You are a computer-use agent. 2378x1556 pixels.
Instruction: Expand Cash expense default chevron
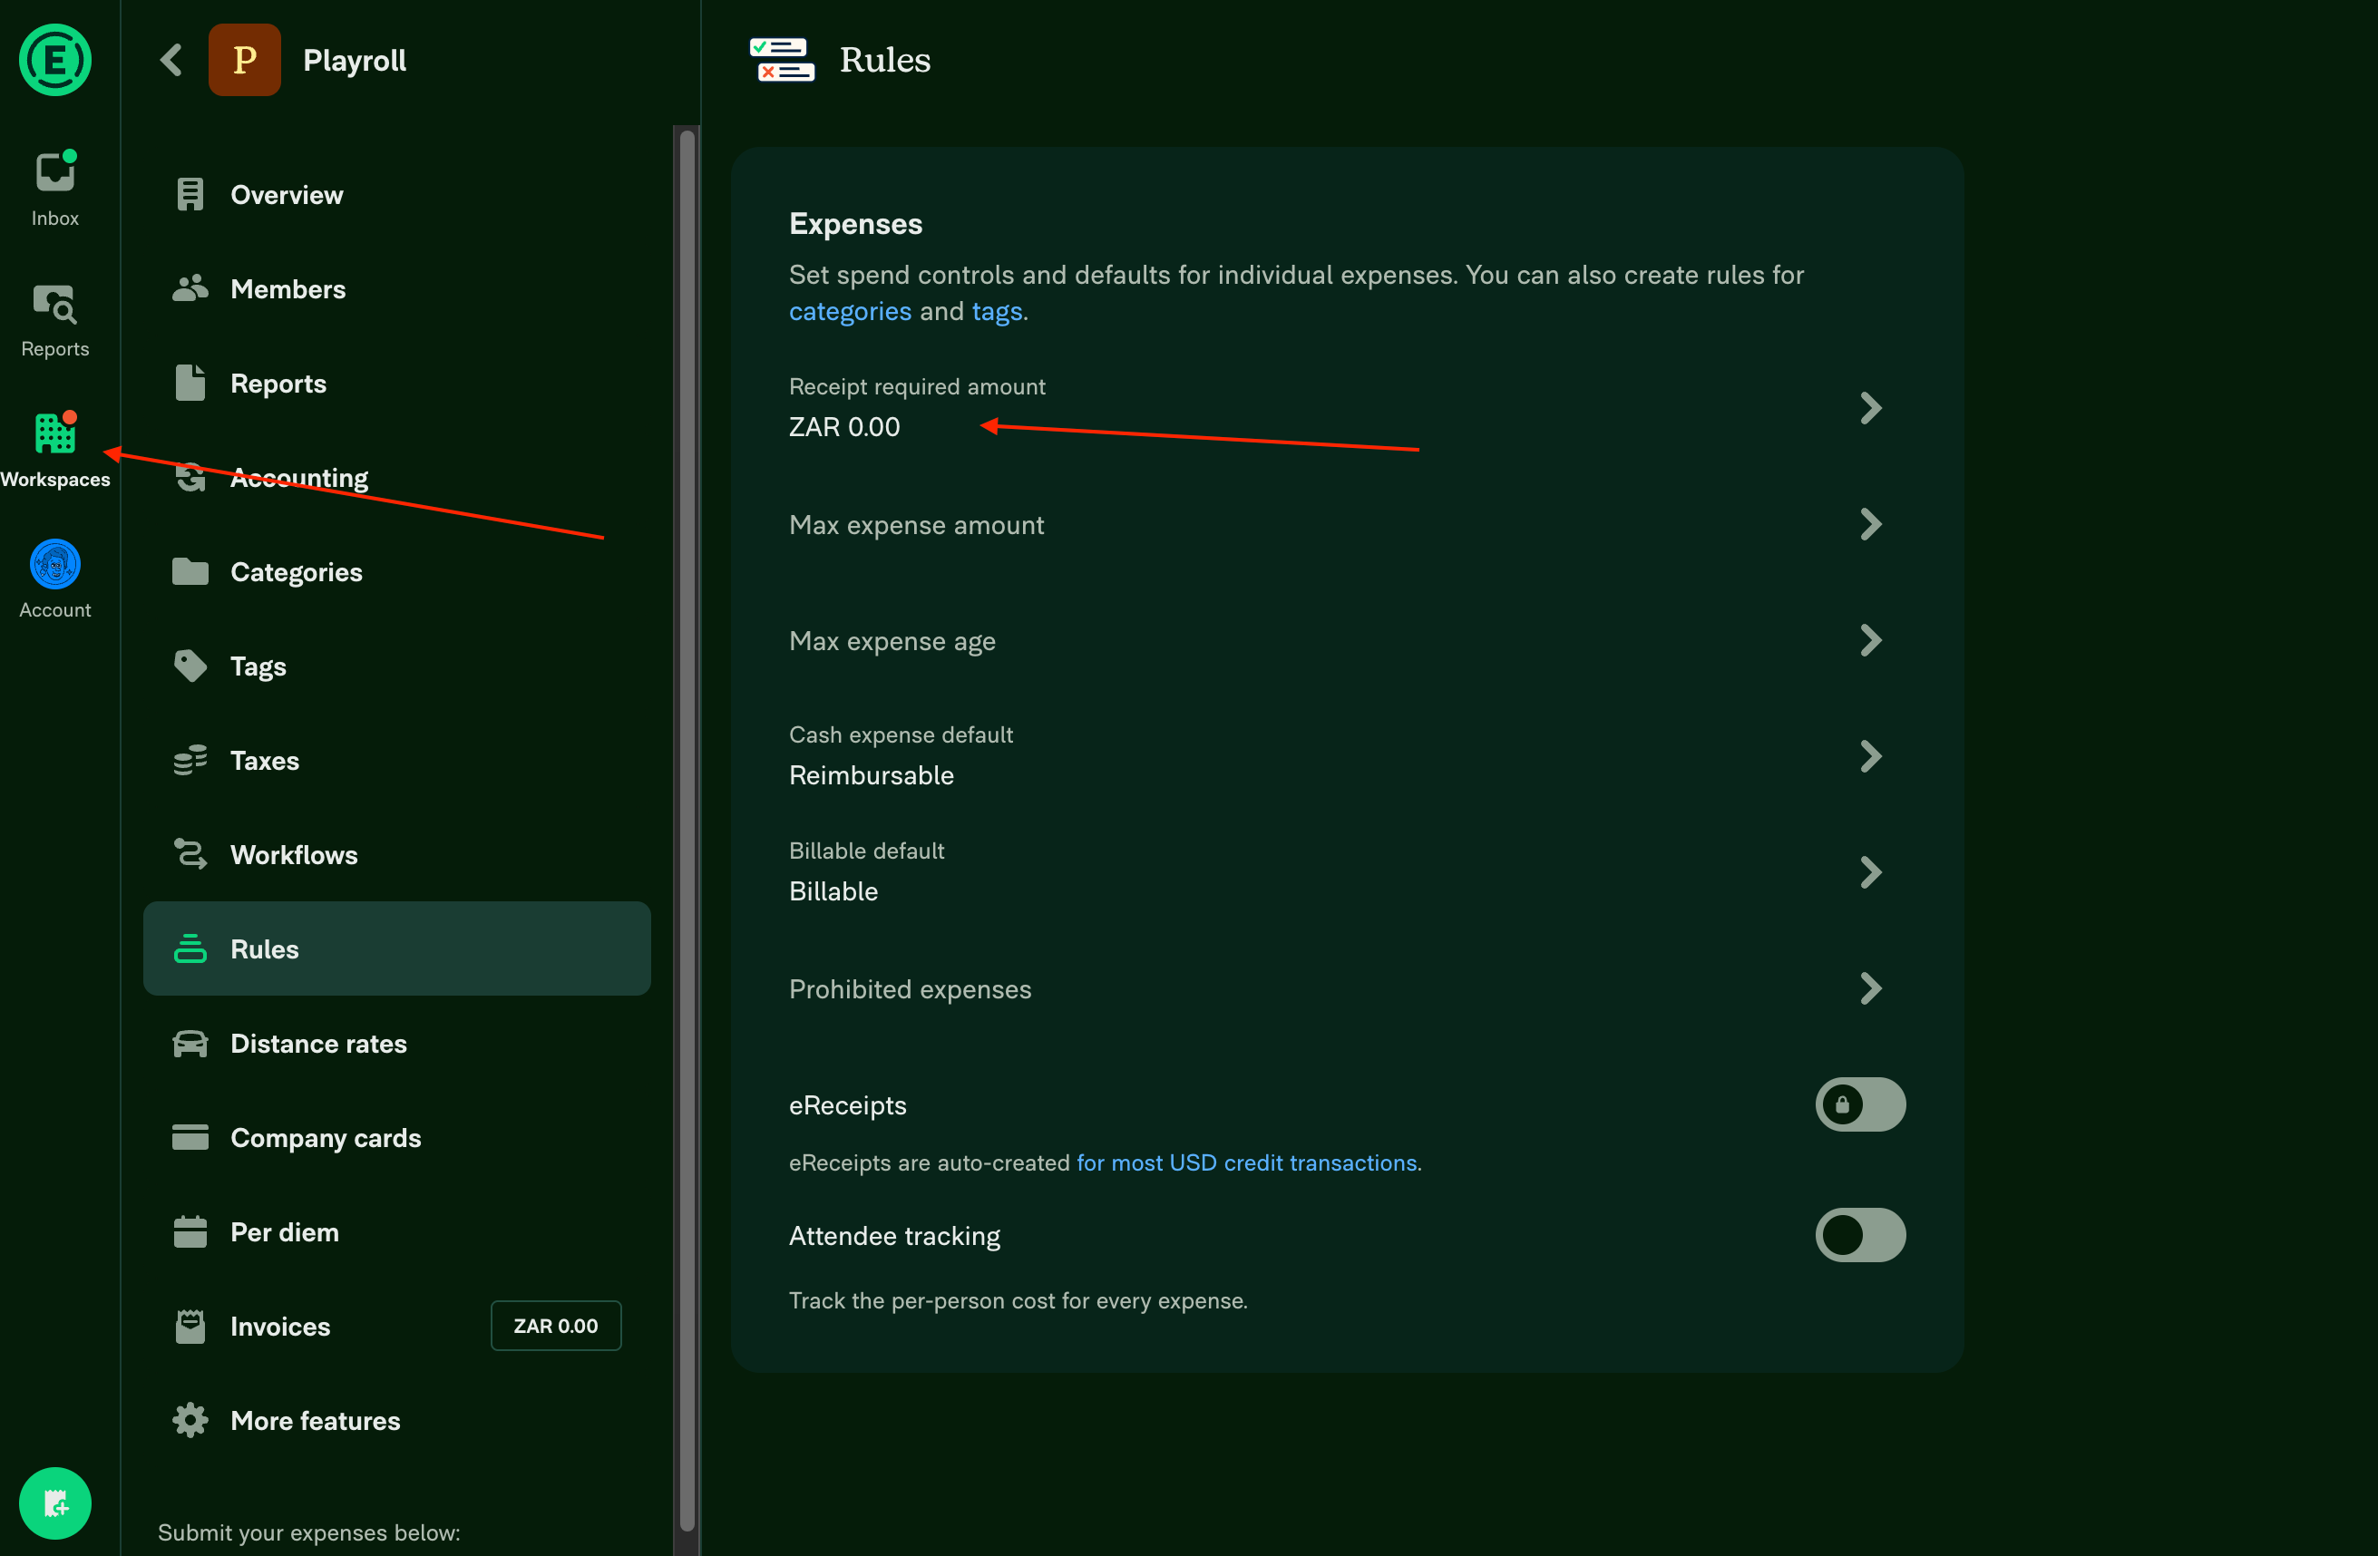pos(1870,756)
